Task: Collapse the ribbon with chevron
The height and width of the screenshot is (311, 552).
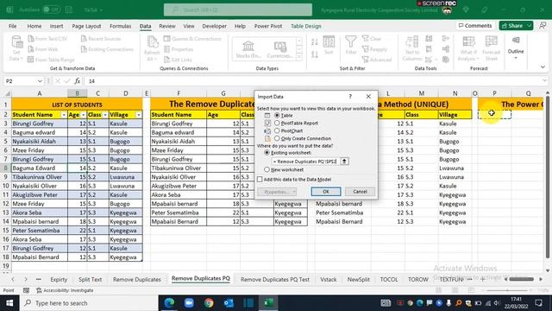Action: [543, 67]
